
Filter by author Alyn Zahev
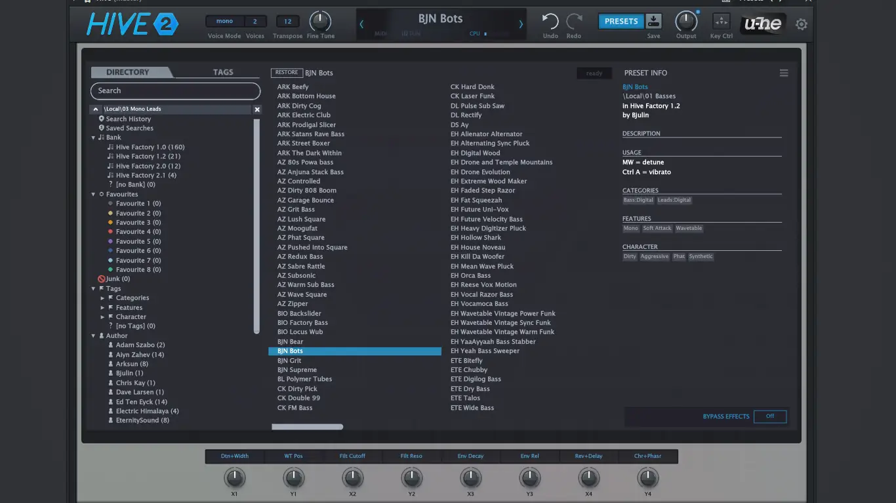[140, 355]
